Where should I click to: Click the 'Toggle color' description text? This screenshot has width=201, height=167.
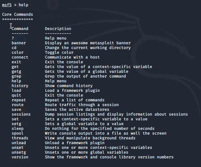click(x=59, y=53)
